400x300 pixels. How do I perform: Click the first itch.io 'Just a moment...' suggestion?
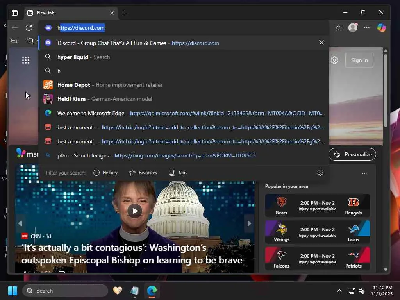[x=184, y=127]
